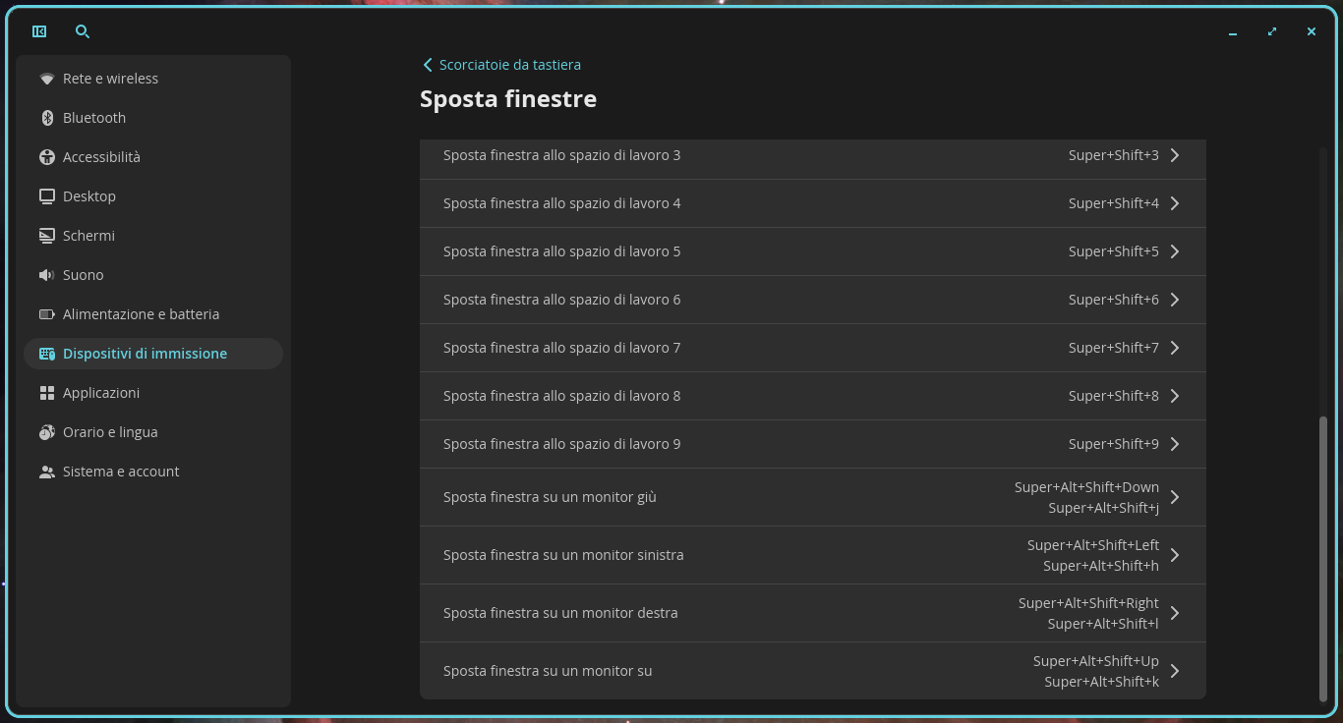This screenshot has width=1343, height=723.
Task: Expand the spazio di lavoro 6 chevron
Action: (1175, 300)
